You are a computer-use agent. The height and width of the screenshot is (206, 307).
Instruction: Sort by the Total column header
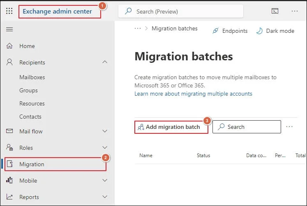300,156
